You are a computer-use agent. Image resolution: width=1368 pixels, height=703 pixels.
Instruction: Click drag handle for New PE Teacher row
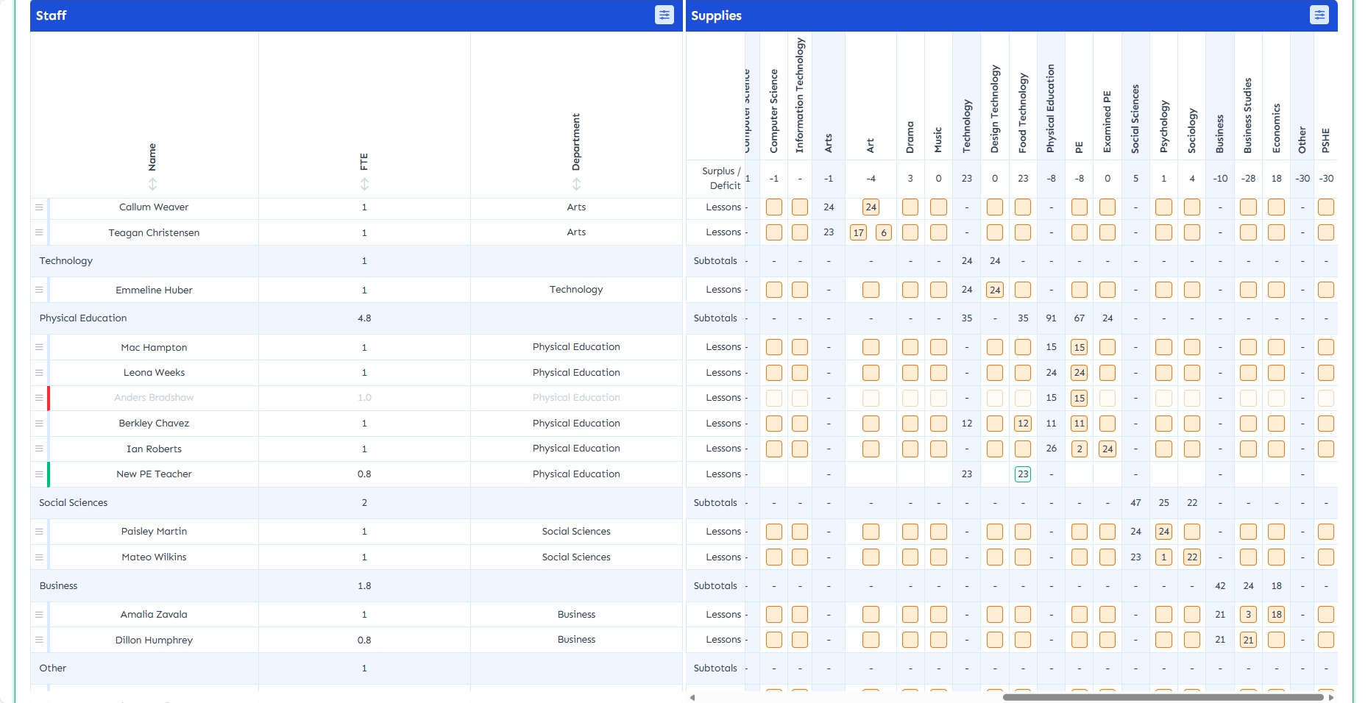39,474
